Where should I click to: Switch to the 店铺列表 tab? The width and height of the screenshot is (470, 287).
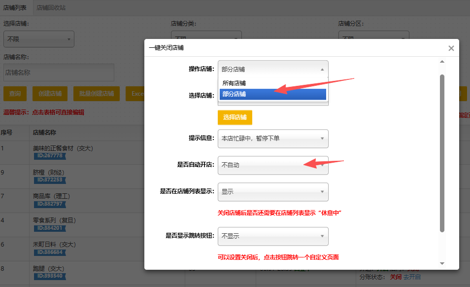pos(15,8)
